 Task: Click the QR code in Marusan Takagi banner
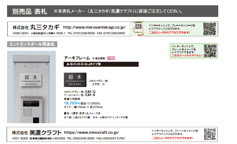click(x=209, y=28)
